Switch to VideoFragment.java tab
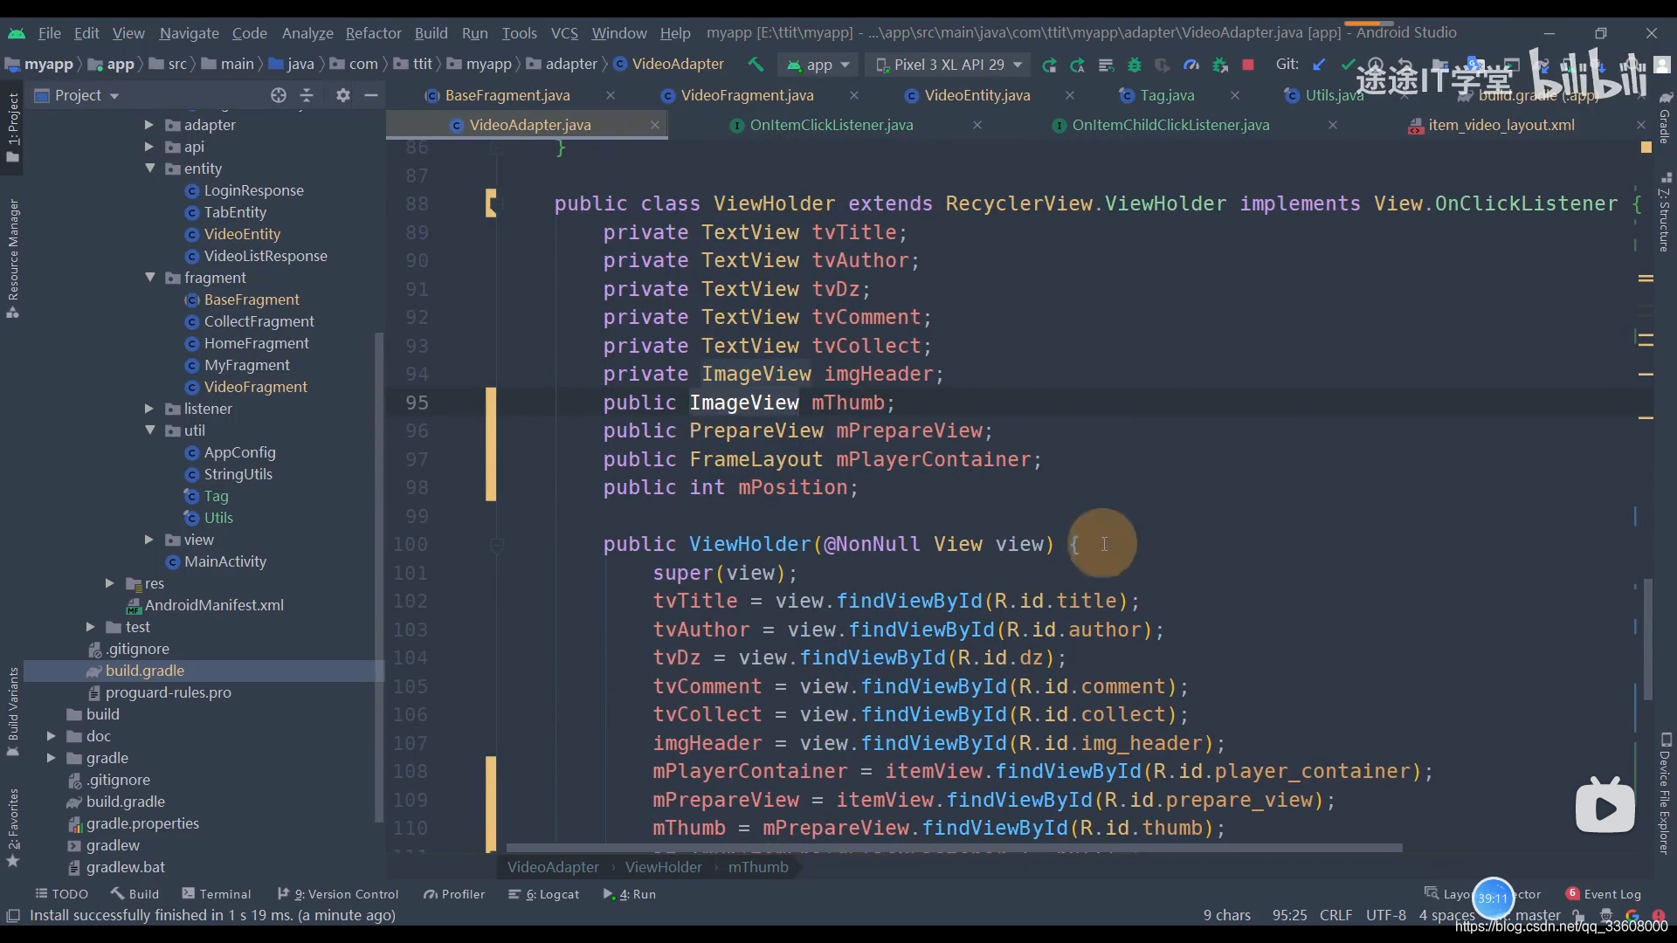Image resolution: width=1677 pixels, height=943 pixels. click(x=747, y=95)
